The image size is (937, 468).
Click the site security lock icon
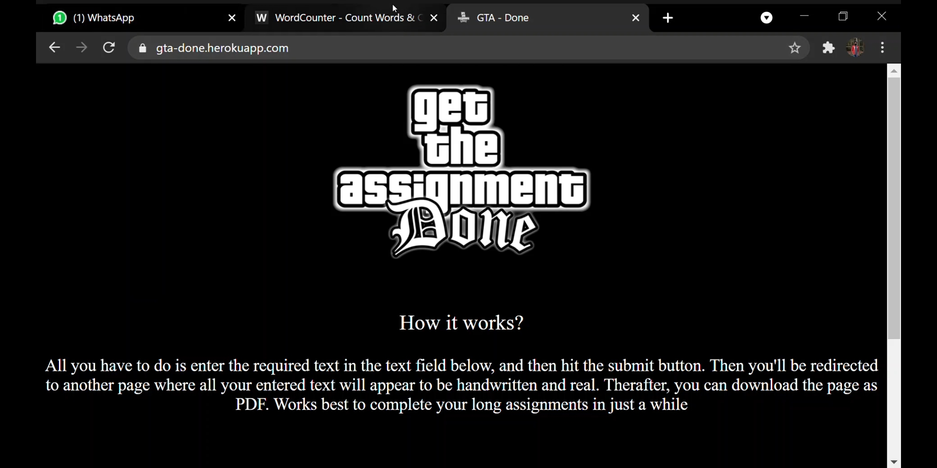click(x=143, y=48)
